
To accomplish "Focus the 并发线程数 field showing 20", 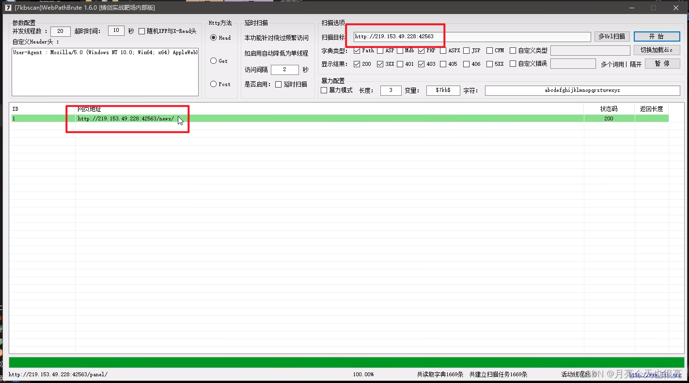I will tap(61, 31).
